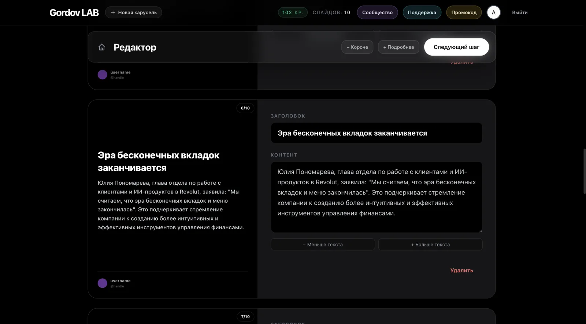Click the slide 6 preview heading text
The image size is (586, 324).
tap(159, 162)
